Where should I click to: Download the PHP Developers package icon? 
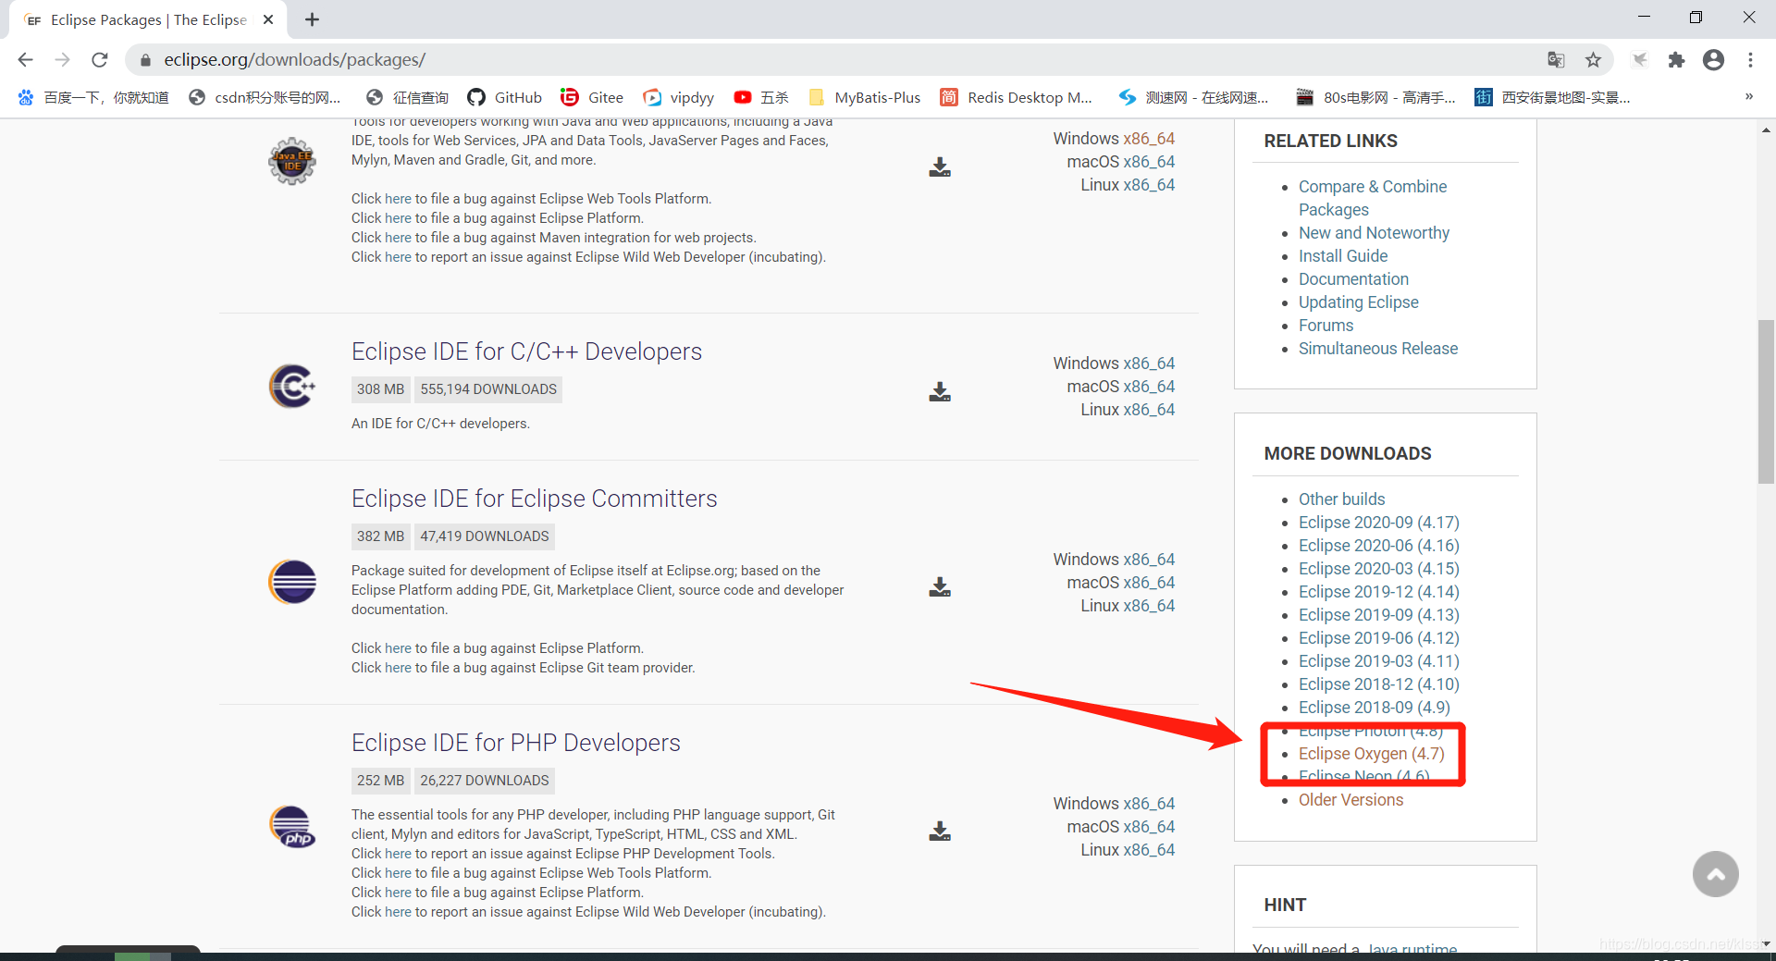click(x=940, y=832)
